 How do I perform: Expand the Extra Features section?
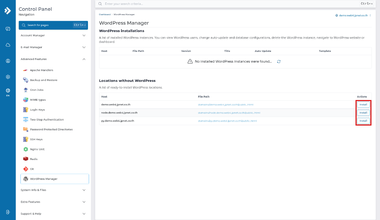pyautogui.click(x=53, y=202)
